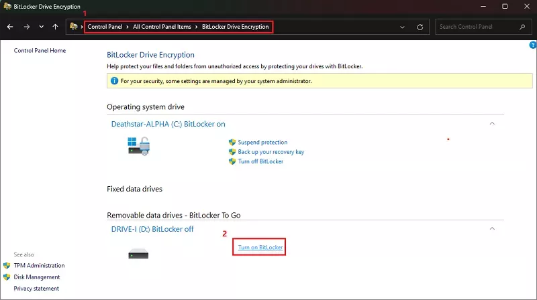
Task: Click Turn off BitLocker link
Action: click(260, 161)
